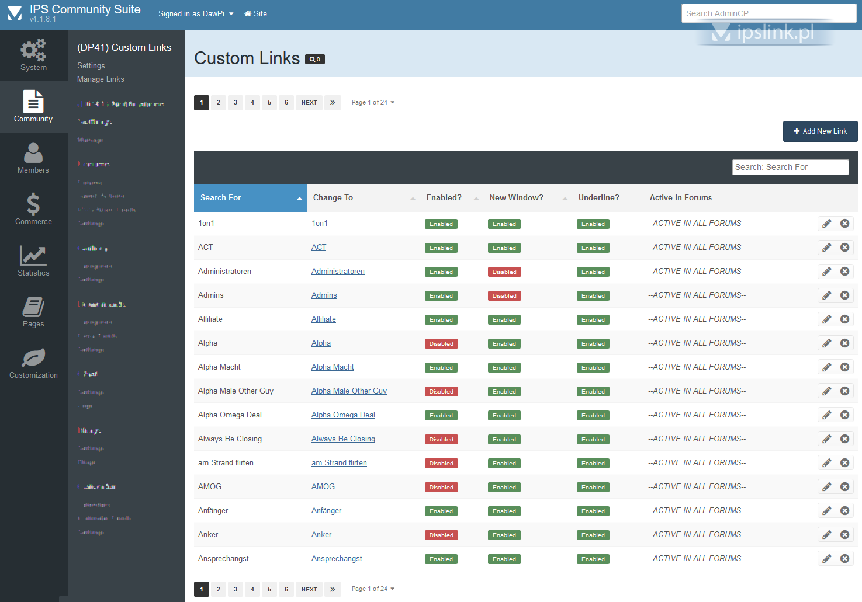Open the Pages section in sidebar
Image resolution: width=862 pixels, height=602 pixels.
[x=34, y=312]
